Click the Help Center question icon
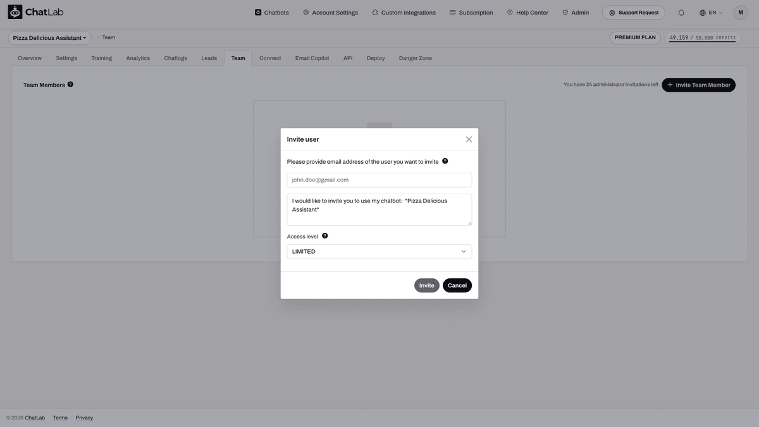The image size is (759, 427). coord(510,12)
